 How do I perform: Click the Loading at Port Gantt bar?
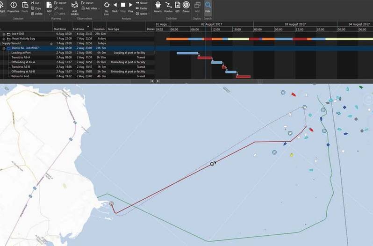pyautogui.click(x=187, y=53)
